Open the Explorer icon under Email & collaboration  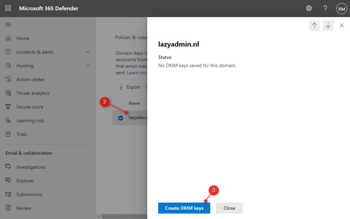[8, 180]
